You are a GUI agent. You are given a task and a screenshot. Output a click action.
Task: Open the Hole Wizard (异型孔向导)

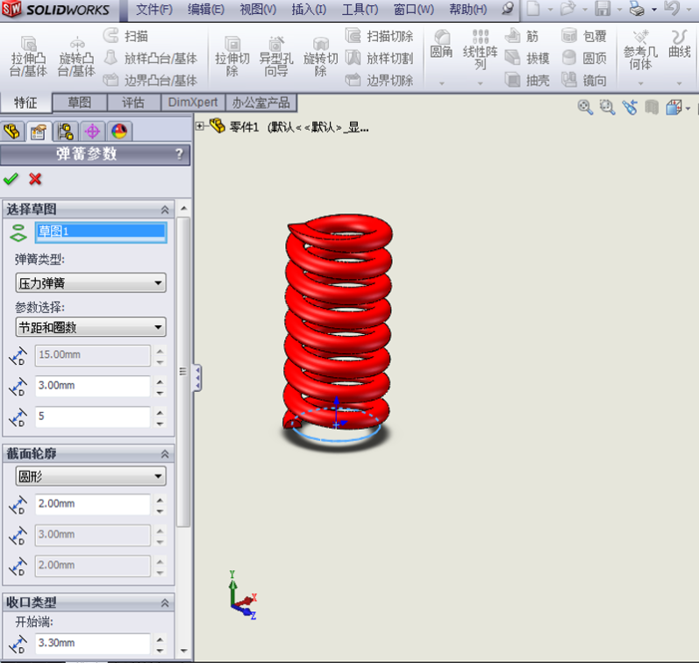[276, 57]
